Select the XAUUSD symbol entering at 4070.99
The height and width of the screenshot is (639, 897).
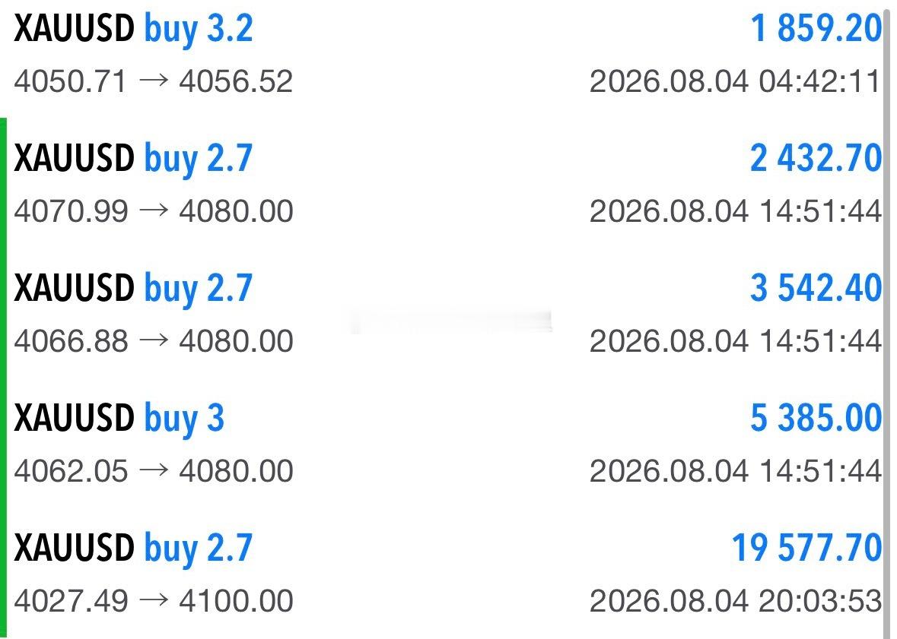(x=74, y=158)
